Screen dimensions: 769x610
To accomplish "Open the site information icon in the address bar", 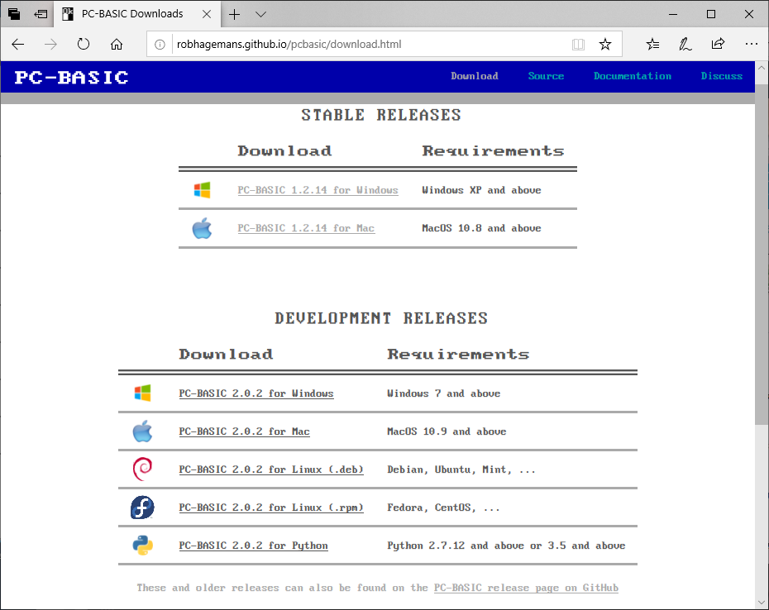I will click(160, 45).
